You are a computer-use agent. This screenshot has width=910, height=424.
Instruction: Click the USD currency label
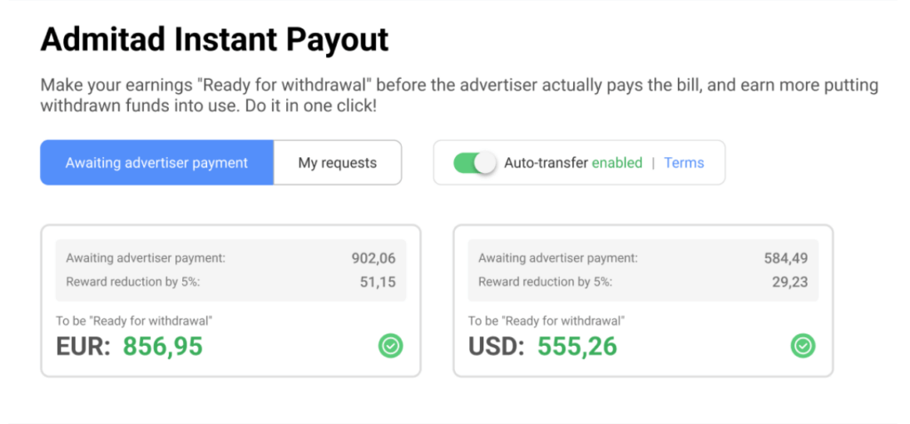pyautogui.click(x=496, y=346)
